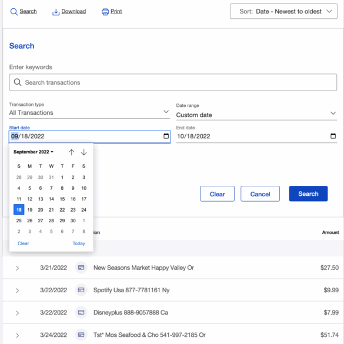Screen dimensions: 344x344
Task: Select August 31 in the calendar
Action: tap(51, 177)
